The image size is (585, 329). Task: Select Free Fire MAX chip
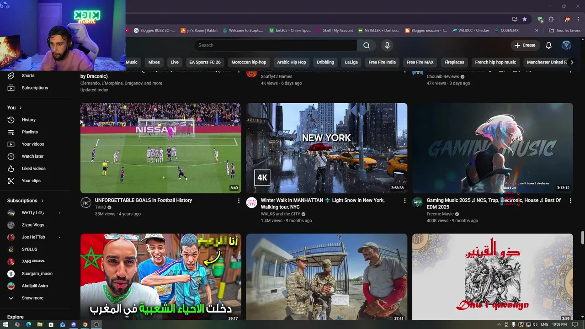click(x=420, y=62)
